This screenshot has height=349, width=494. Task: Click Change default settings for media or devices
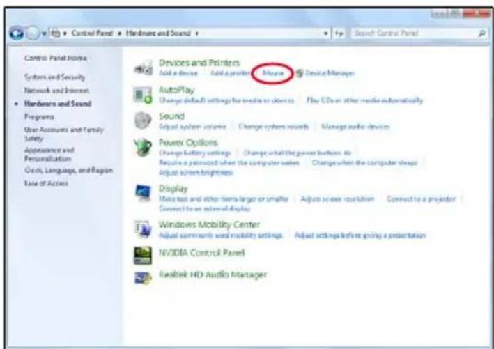click(226, 100)
